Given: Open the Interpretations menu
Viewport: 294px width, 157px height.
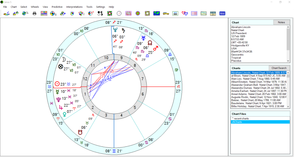Looking at the screenshot, I should tap(74, 7).
